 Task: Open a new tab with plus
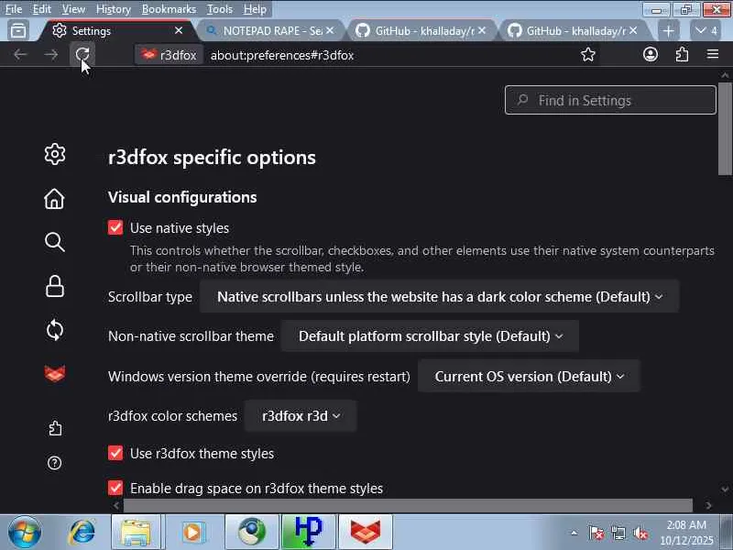point(669,31)
